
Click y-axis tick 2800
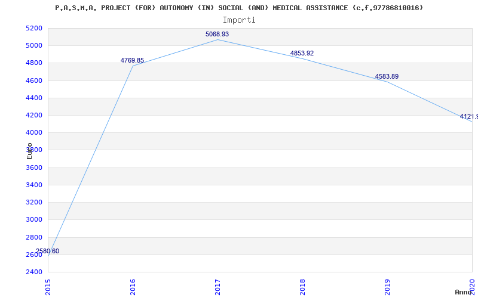point(34,237)
